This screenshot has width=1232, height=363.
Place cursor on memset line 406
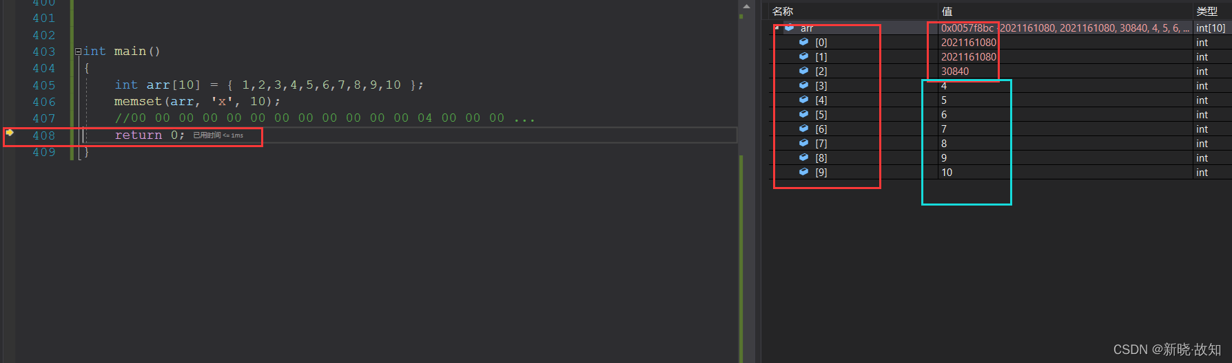coord(198,101)
